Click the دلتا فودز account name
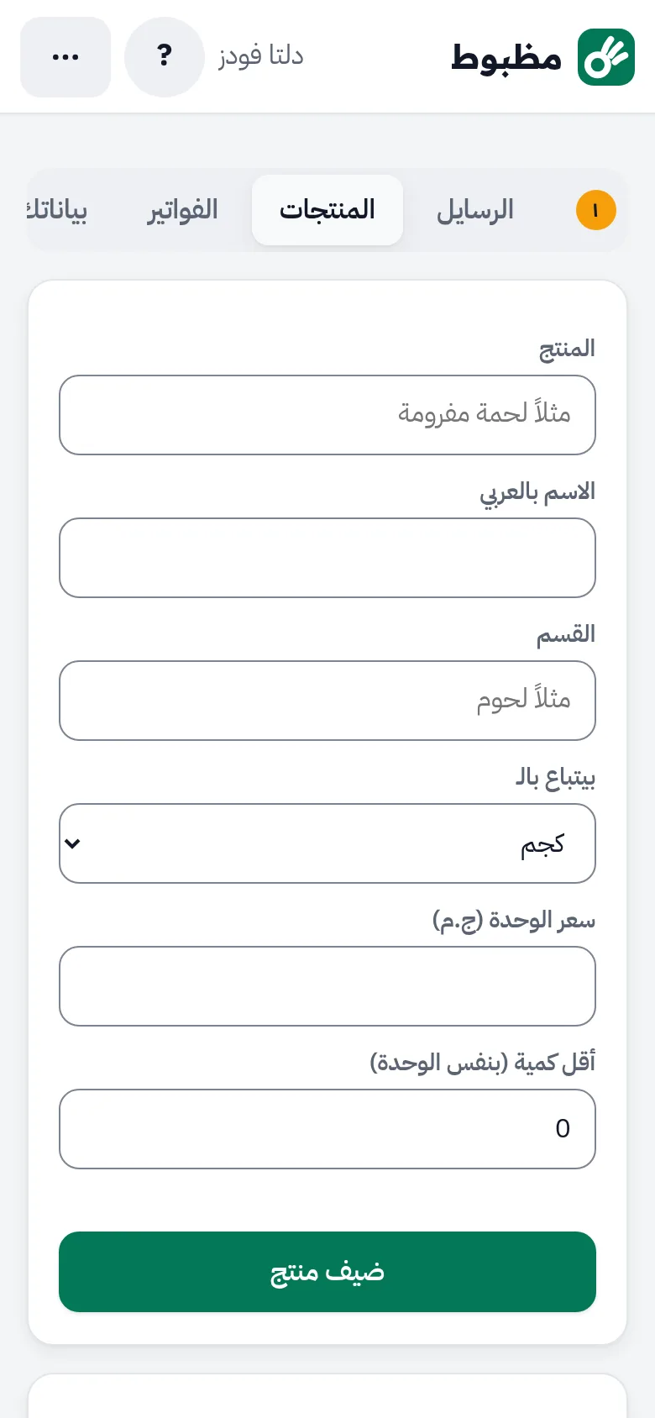 tap(261, 56)
